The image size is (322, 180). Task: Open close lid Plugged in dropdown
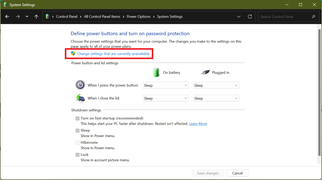point(216,98)
